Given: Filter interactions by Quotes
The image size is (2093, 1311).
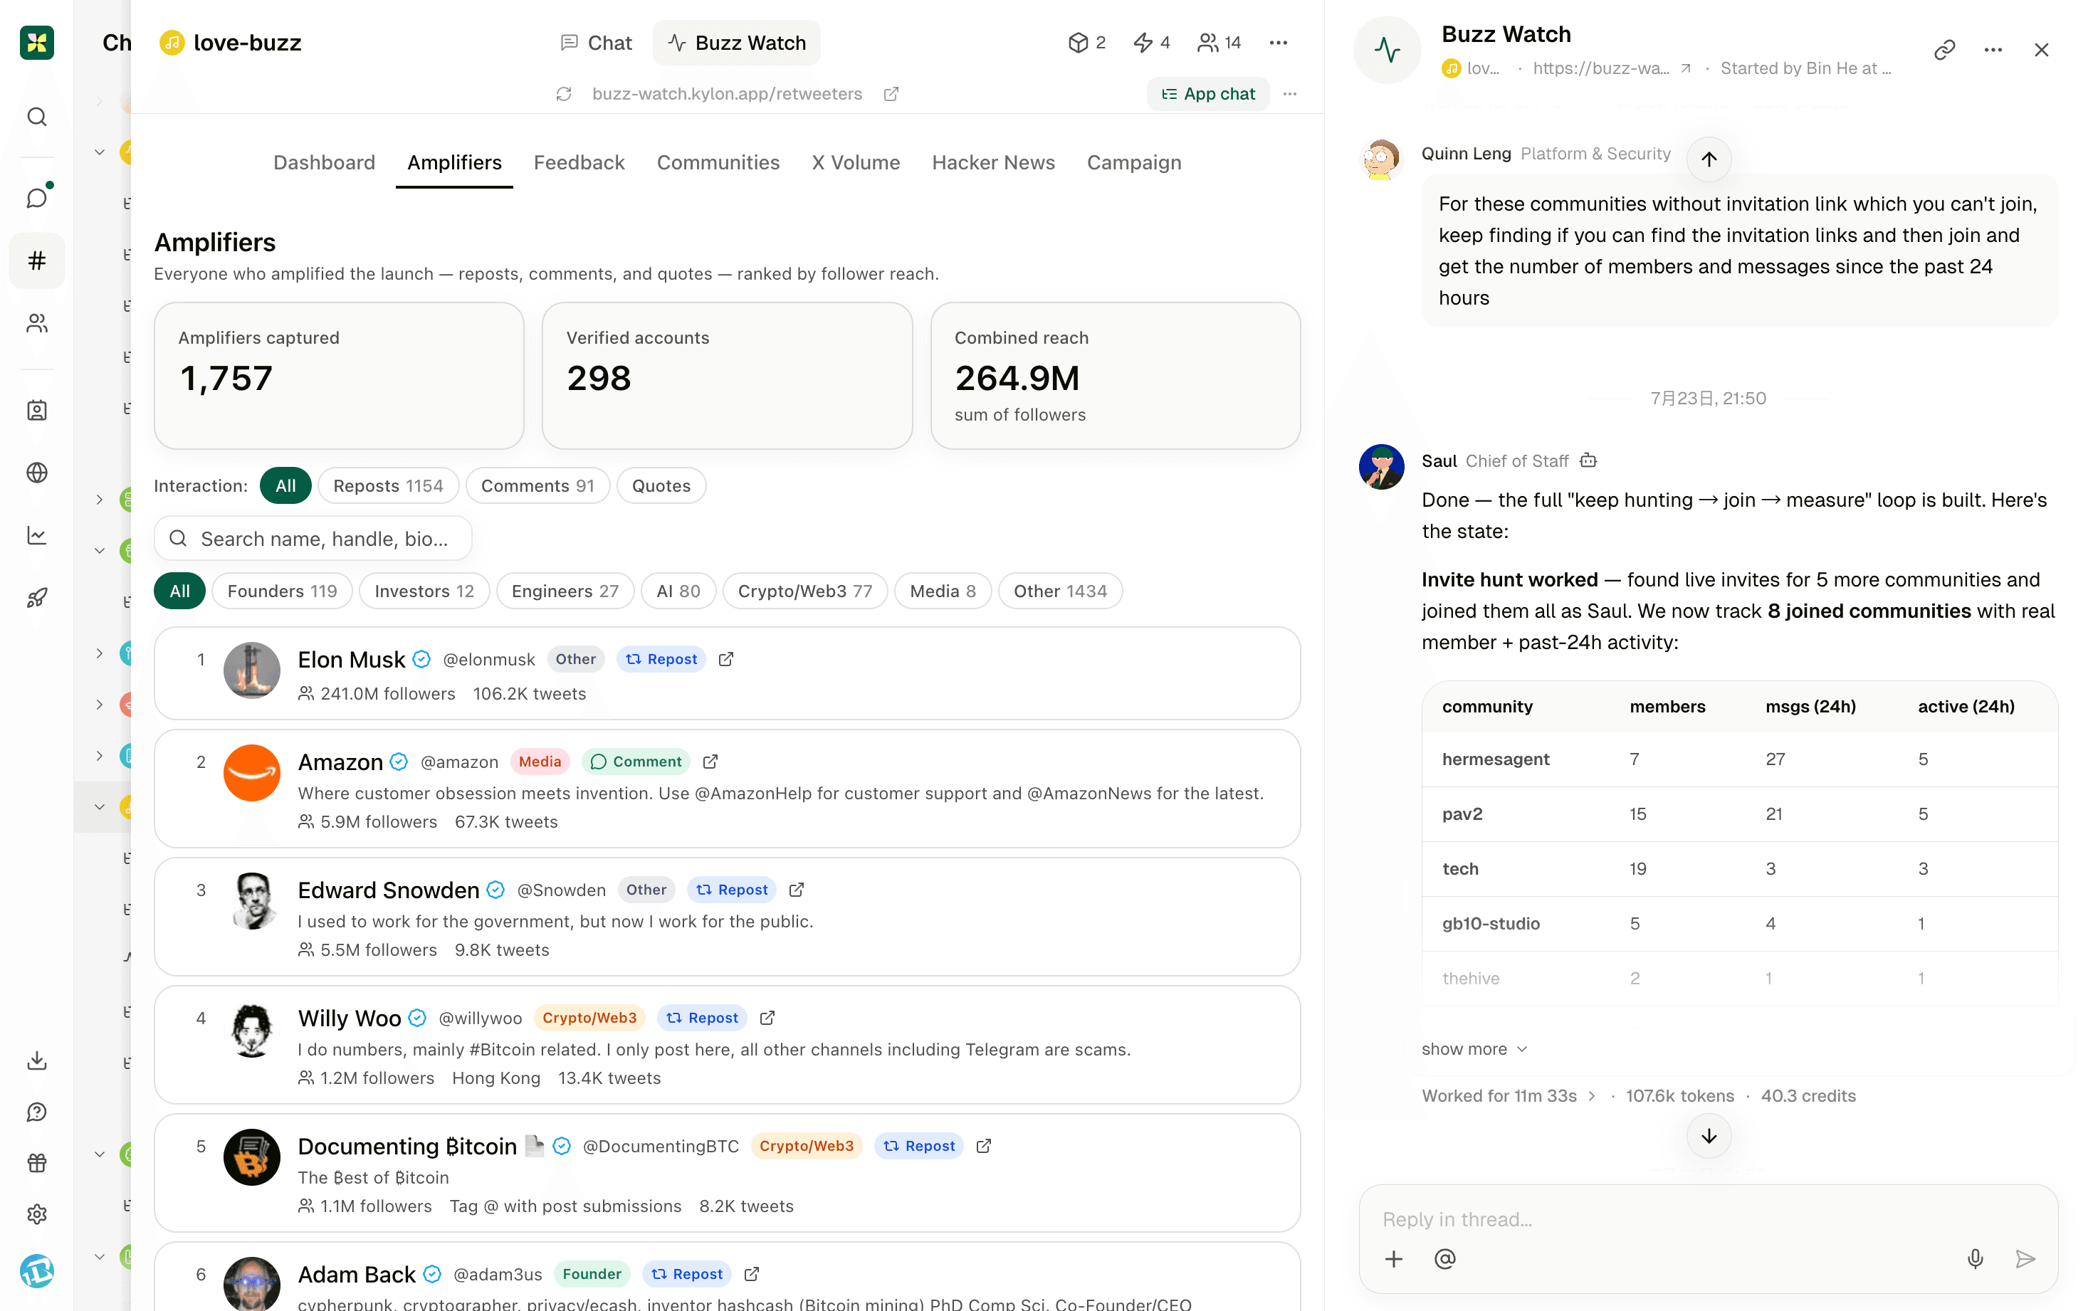Looking at the screenshot, I should pos(661,485).
